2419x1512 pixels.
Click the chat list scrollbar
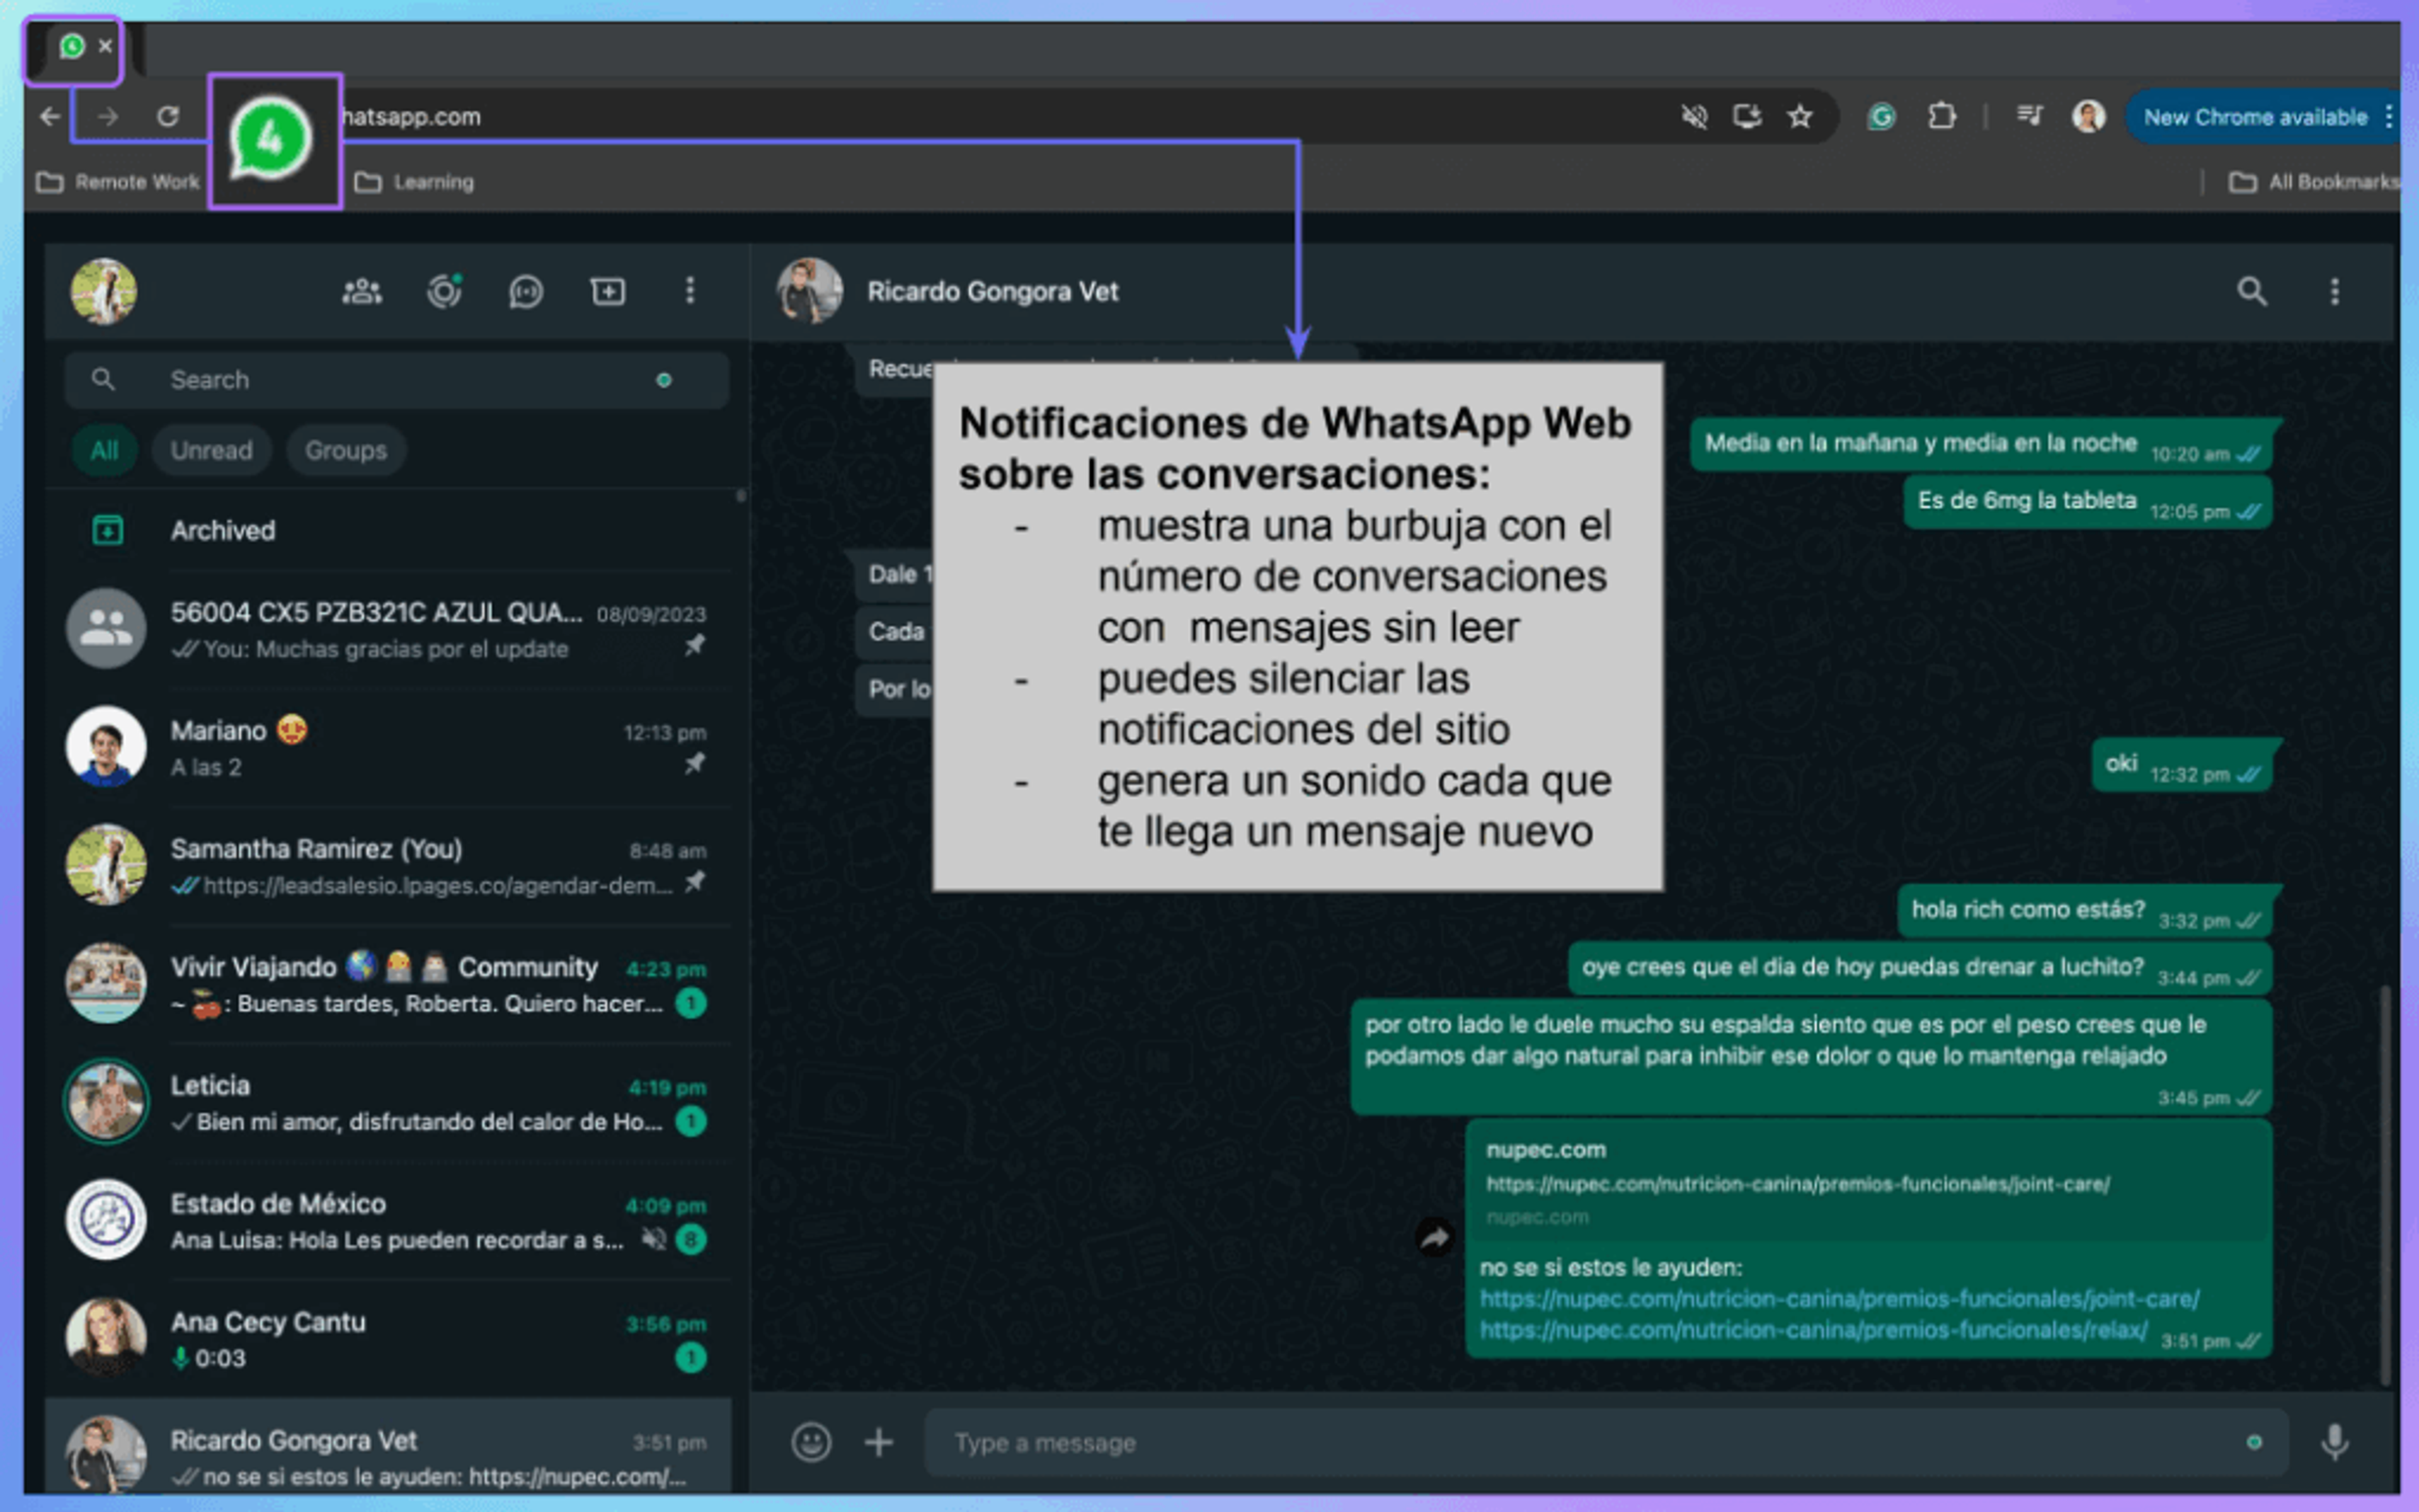pyautogui.click(x=741, y=497)
